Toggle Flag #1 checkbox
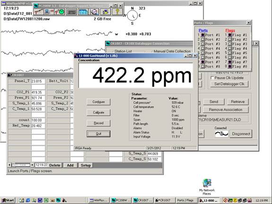Image resolution: width=272 pixels, height=204 pixels. (x=230, y=35)
